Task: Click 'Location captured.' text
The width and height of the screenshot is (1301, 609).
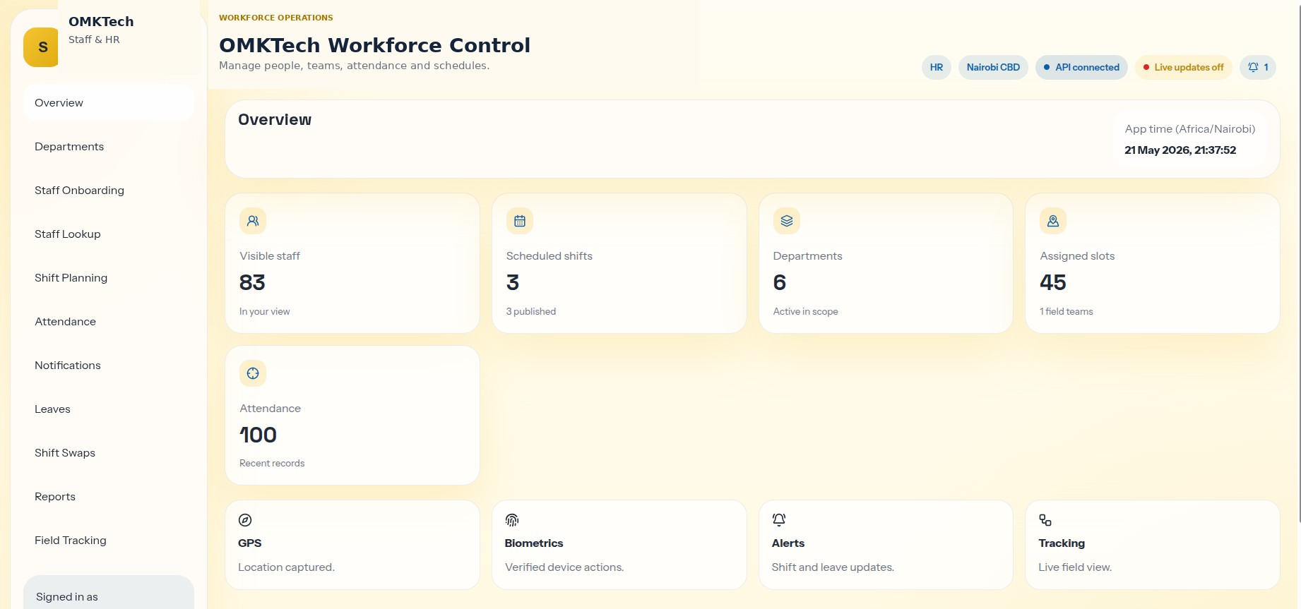Action: (x=286, y=567)
